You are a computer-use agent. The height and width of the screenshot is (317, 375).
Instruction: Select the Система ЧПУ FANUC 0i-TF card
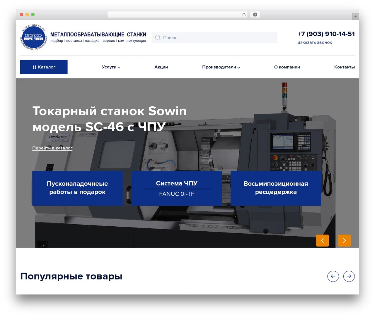(177, 188)
